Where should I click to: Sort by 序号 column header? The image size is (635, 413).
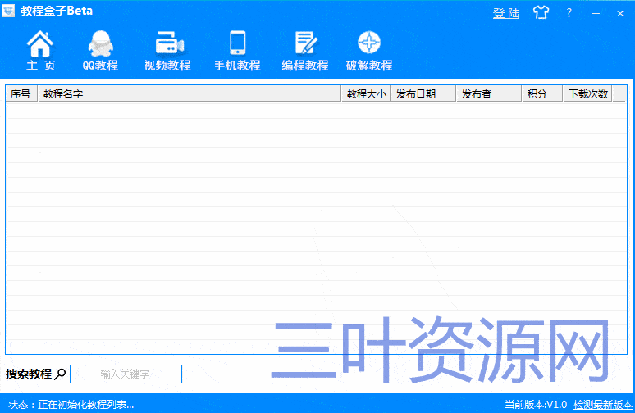pyautogui.click(x=21, y=93)
